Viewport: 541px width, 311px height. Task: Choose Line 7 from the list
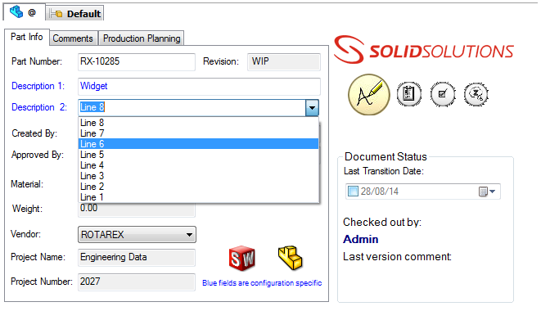click(198, 133)
